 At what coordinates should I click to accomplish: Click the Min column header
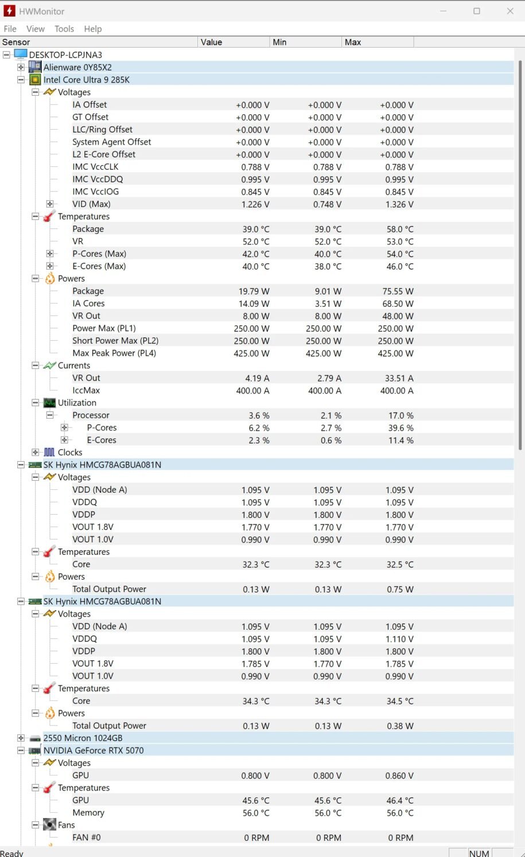pyautogui.click(x=306, y=42)
